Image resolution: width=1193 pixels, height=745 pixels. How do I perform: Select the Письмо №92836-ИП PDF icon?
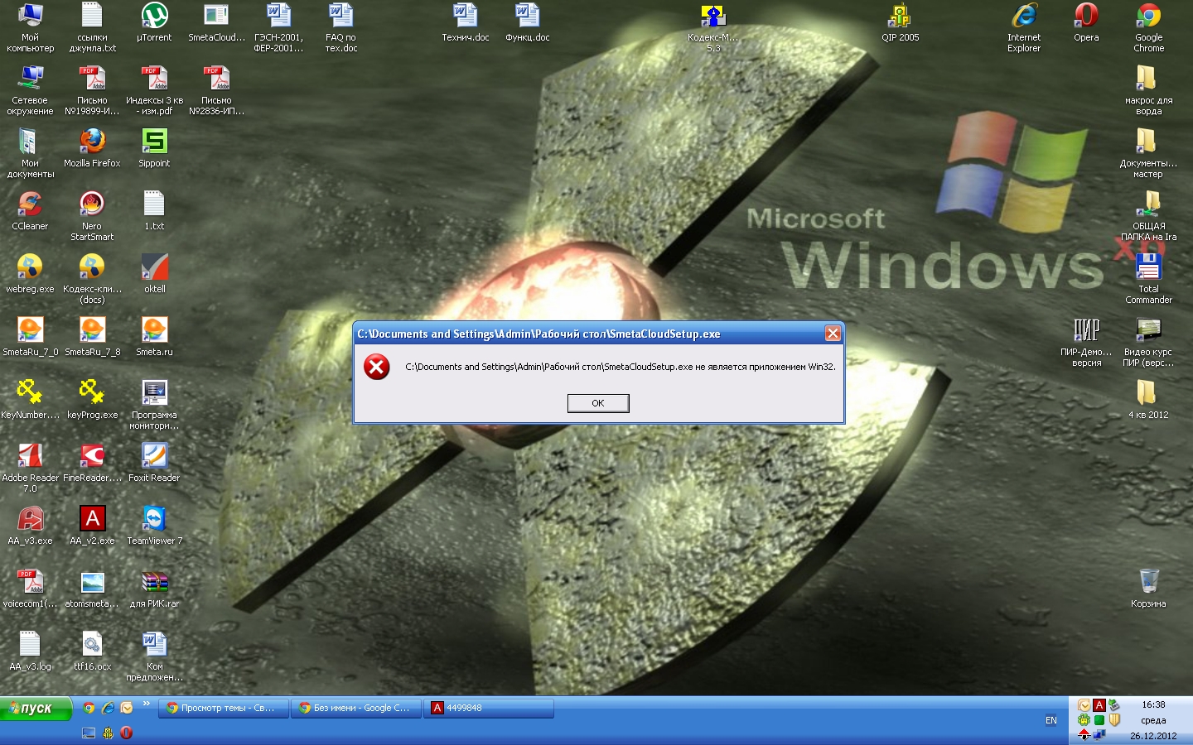pyautogui.click(x=216, y=90)
